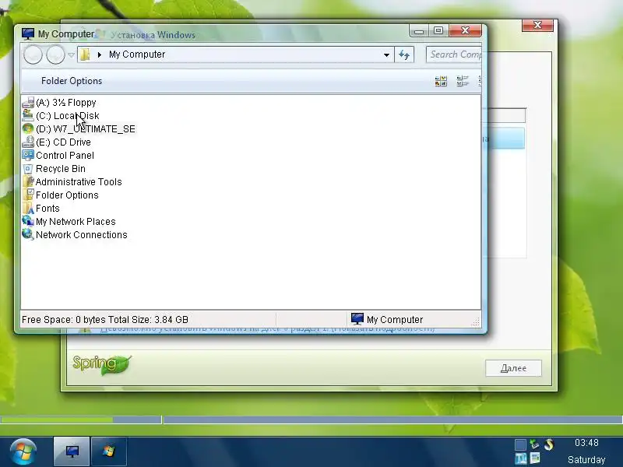Image resolution: width=623 pixels, height=467 pixels.
Task: Maximize the My Computer window
Action: pos(438,30)
